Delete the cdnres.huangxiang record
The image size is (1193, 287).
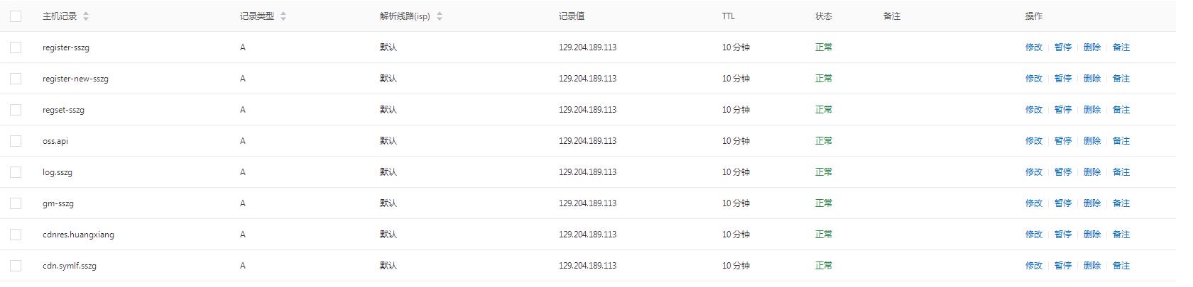click(1091, 235)
